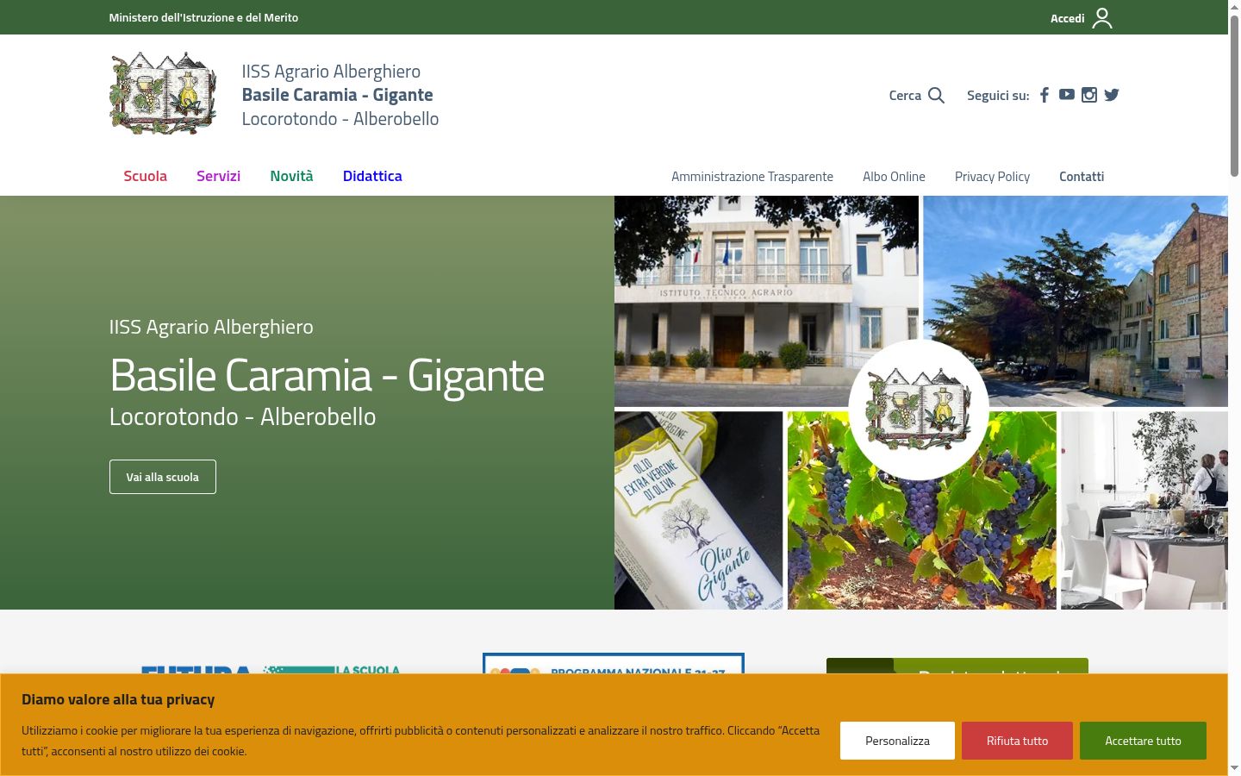Click Accettare tutto in cookie banner

coord(1143,741)
